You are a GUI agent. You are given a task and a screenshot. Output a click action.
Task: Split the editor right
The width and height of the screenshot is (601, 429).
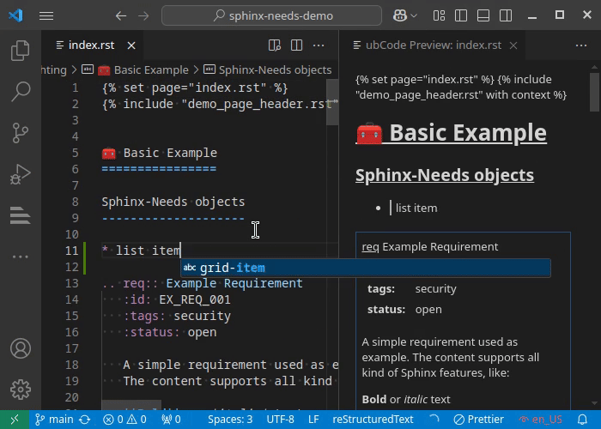[x=296, y=45]
